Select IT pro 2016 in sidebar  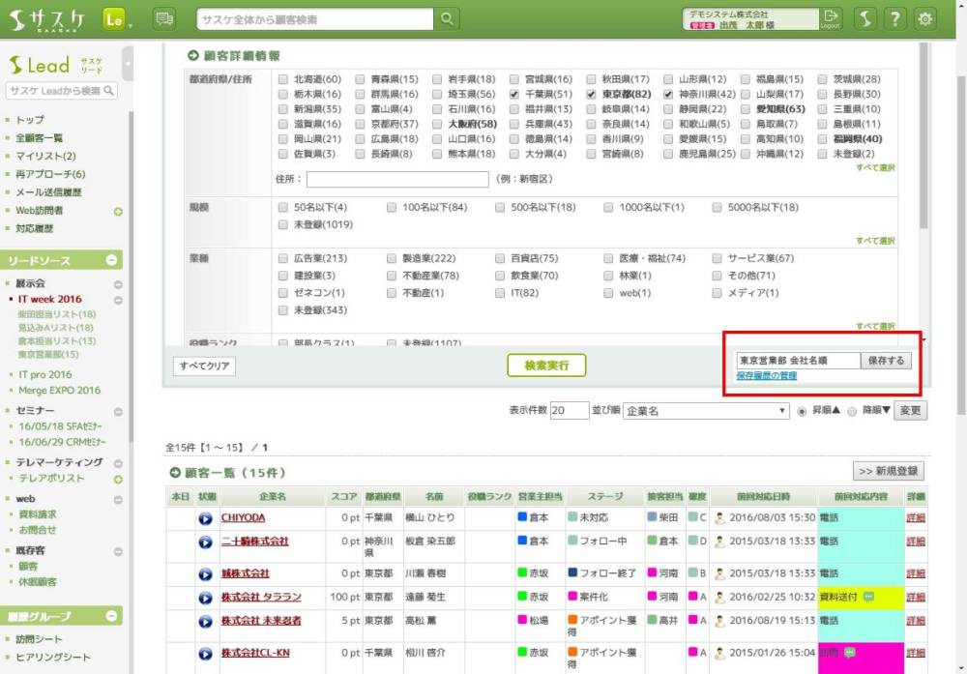pyautogui.click(x=45, y=374)
